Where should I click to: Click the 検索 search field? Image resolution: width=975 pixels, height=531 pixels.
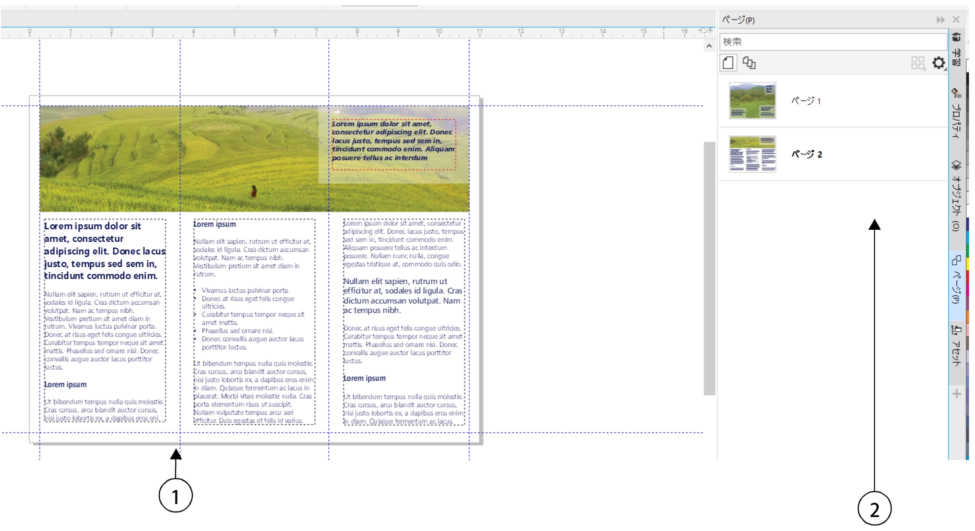click(832, 41)
